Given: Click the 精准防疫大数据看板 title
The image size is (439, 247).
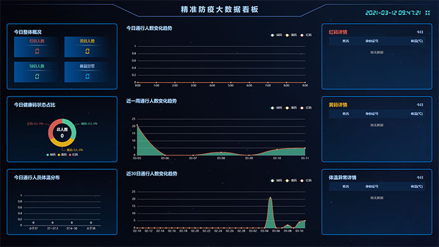Looking at the screenshot, I should point(219,9).
